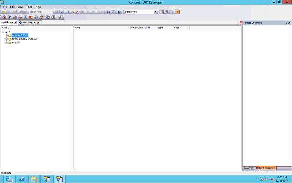
Task: Click red close button beside Related Documents panel
Action: 241,22
